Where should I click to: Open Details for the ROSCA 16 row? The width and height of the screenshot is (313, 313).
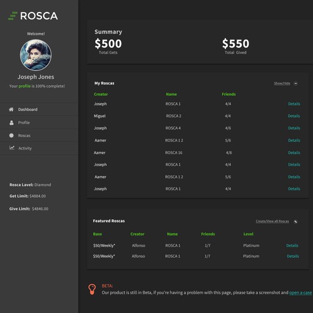(294, 153)
